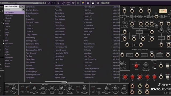
Task: Load the Dorian Grey preset
Action: pos(30,7)
